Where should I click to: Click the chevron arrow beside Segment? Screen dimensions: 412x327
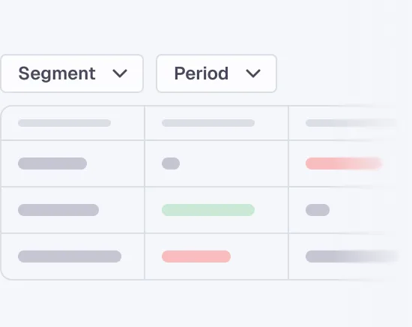[x=120, y=73]
